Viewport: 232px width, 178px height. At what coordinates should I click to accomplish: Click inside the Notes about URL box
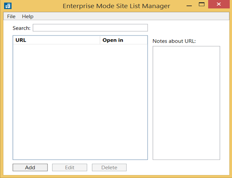click(x=186, y=103)
